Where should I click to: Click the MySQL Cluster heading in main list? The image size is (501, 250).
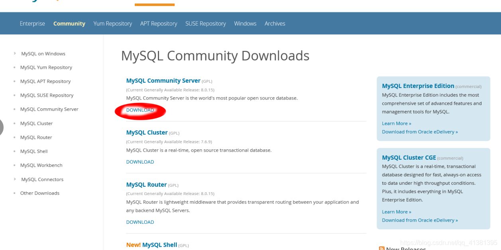point(147,133)
